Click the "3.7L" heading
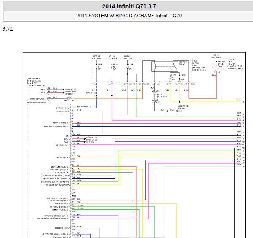253x238 pixels. 8,29
